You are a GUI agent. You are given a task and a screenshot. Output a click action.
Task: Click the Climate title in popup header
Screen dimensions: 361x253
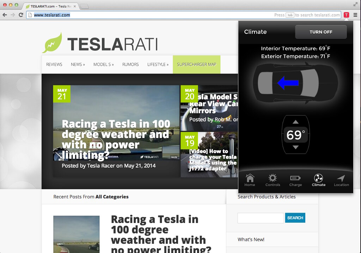(255, 32)
